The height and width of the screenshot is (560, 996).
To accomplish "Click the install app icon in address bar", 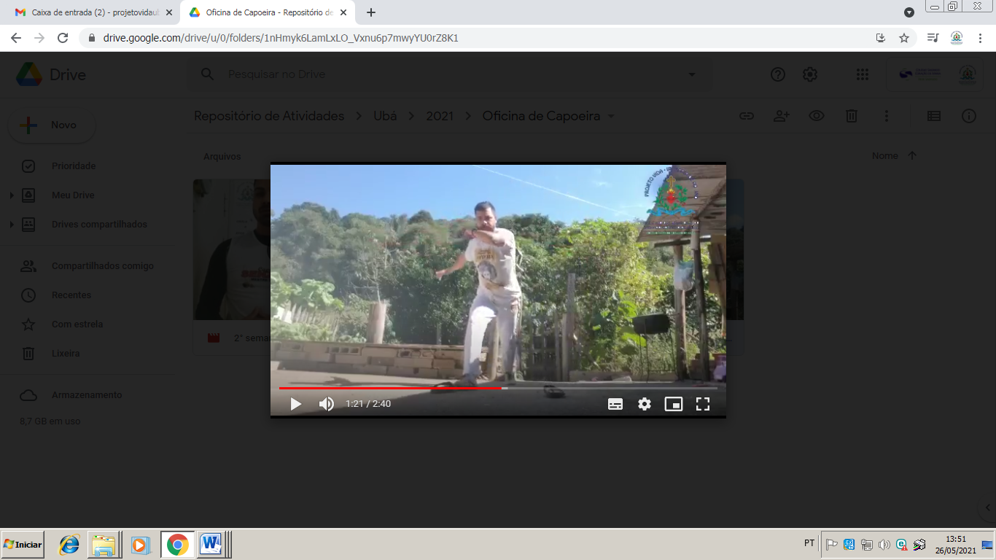I will (881, 38).
